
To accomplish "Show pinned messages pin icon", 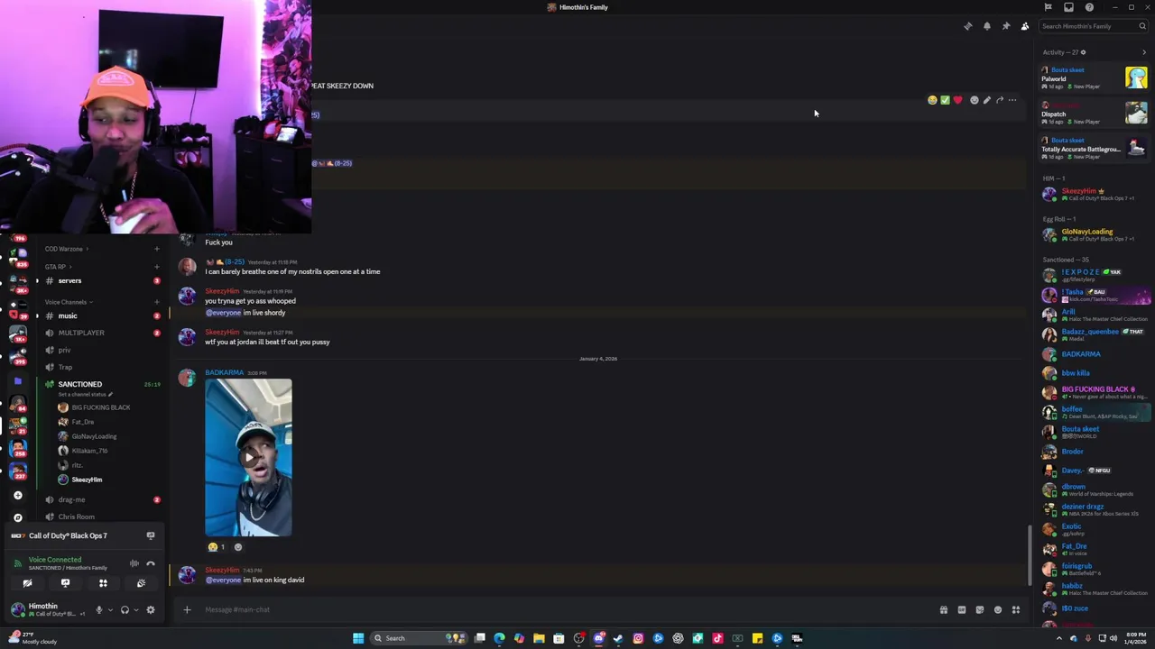I will coord(1006,26).
